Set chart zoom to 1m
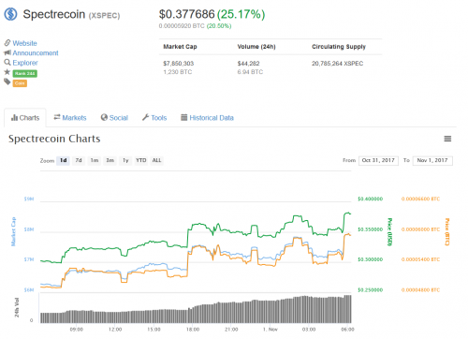This screenshot has width=468, height=339. [x=95, y=160]
